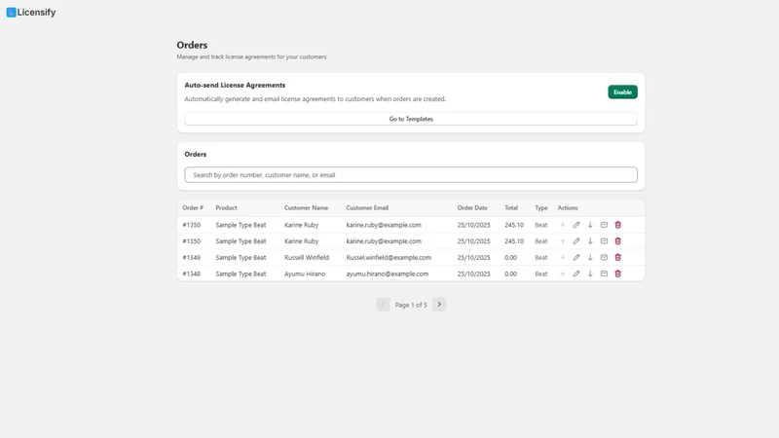Edit order #1349 with the pencil icon

576,257
